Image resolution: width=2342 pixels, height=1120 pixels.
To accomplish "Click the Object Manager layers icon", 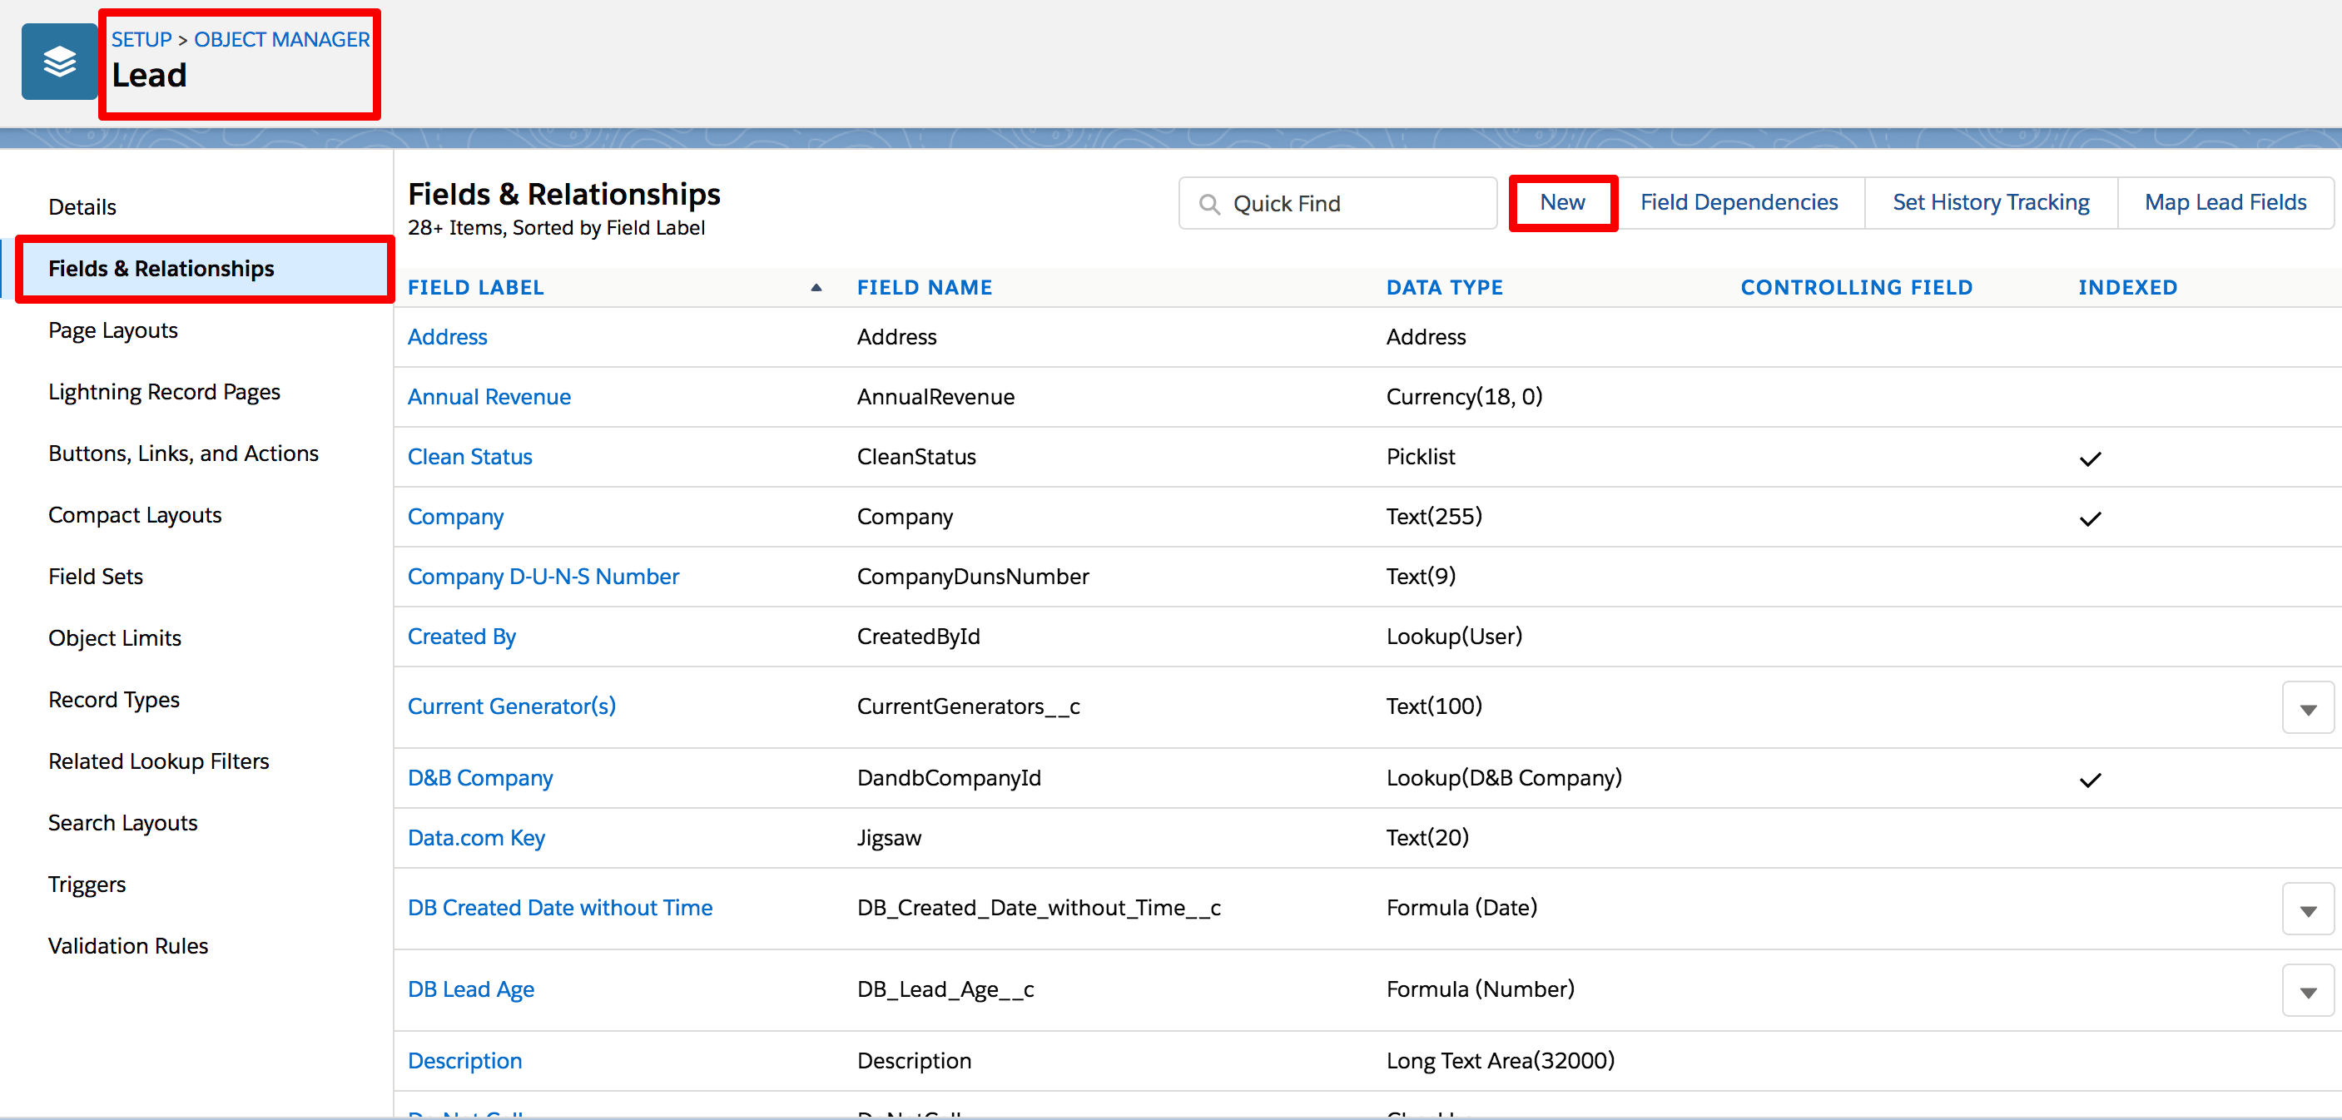I will (59, 62).
